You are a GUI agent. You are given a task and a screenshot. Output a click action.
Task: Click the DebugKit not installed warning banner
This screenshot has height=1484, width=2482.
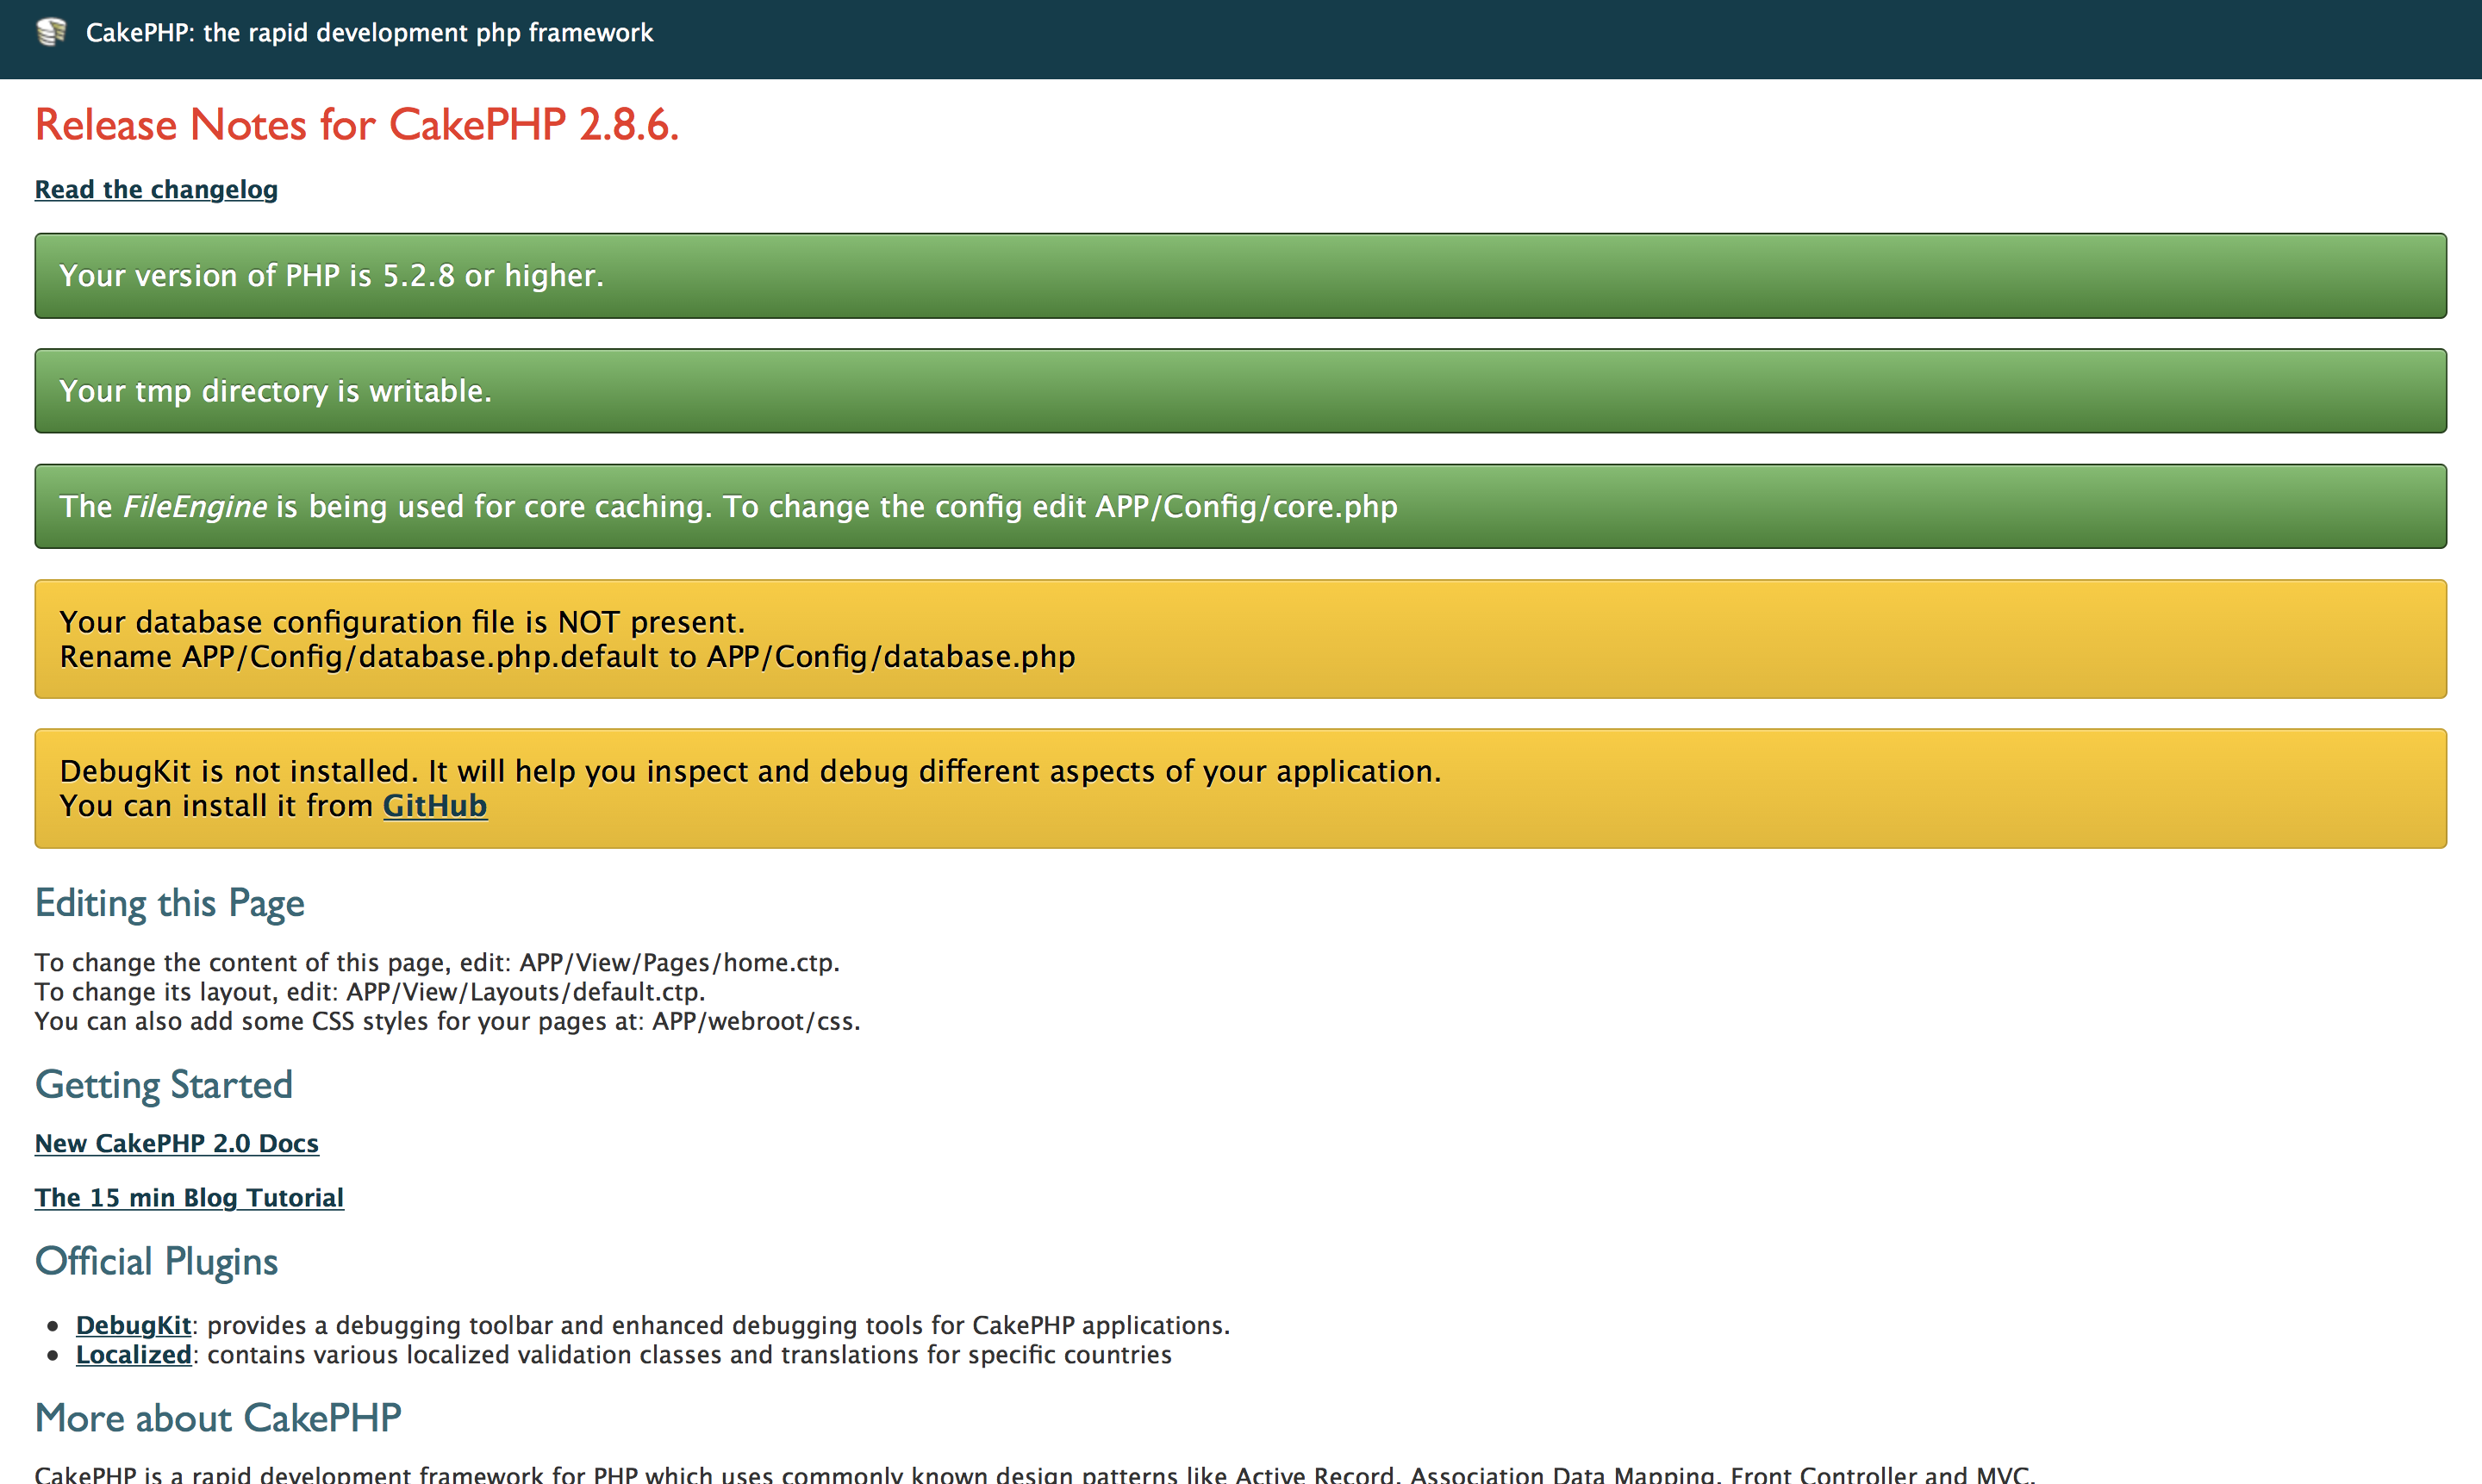pos(1240,788)
